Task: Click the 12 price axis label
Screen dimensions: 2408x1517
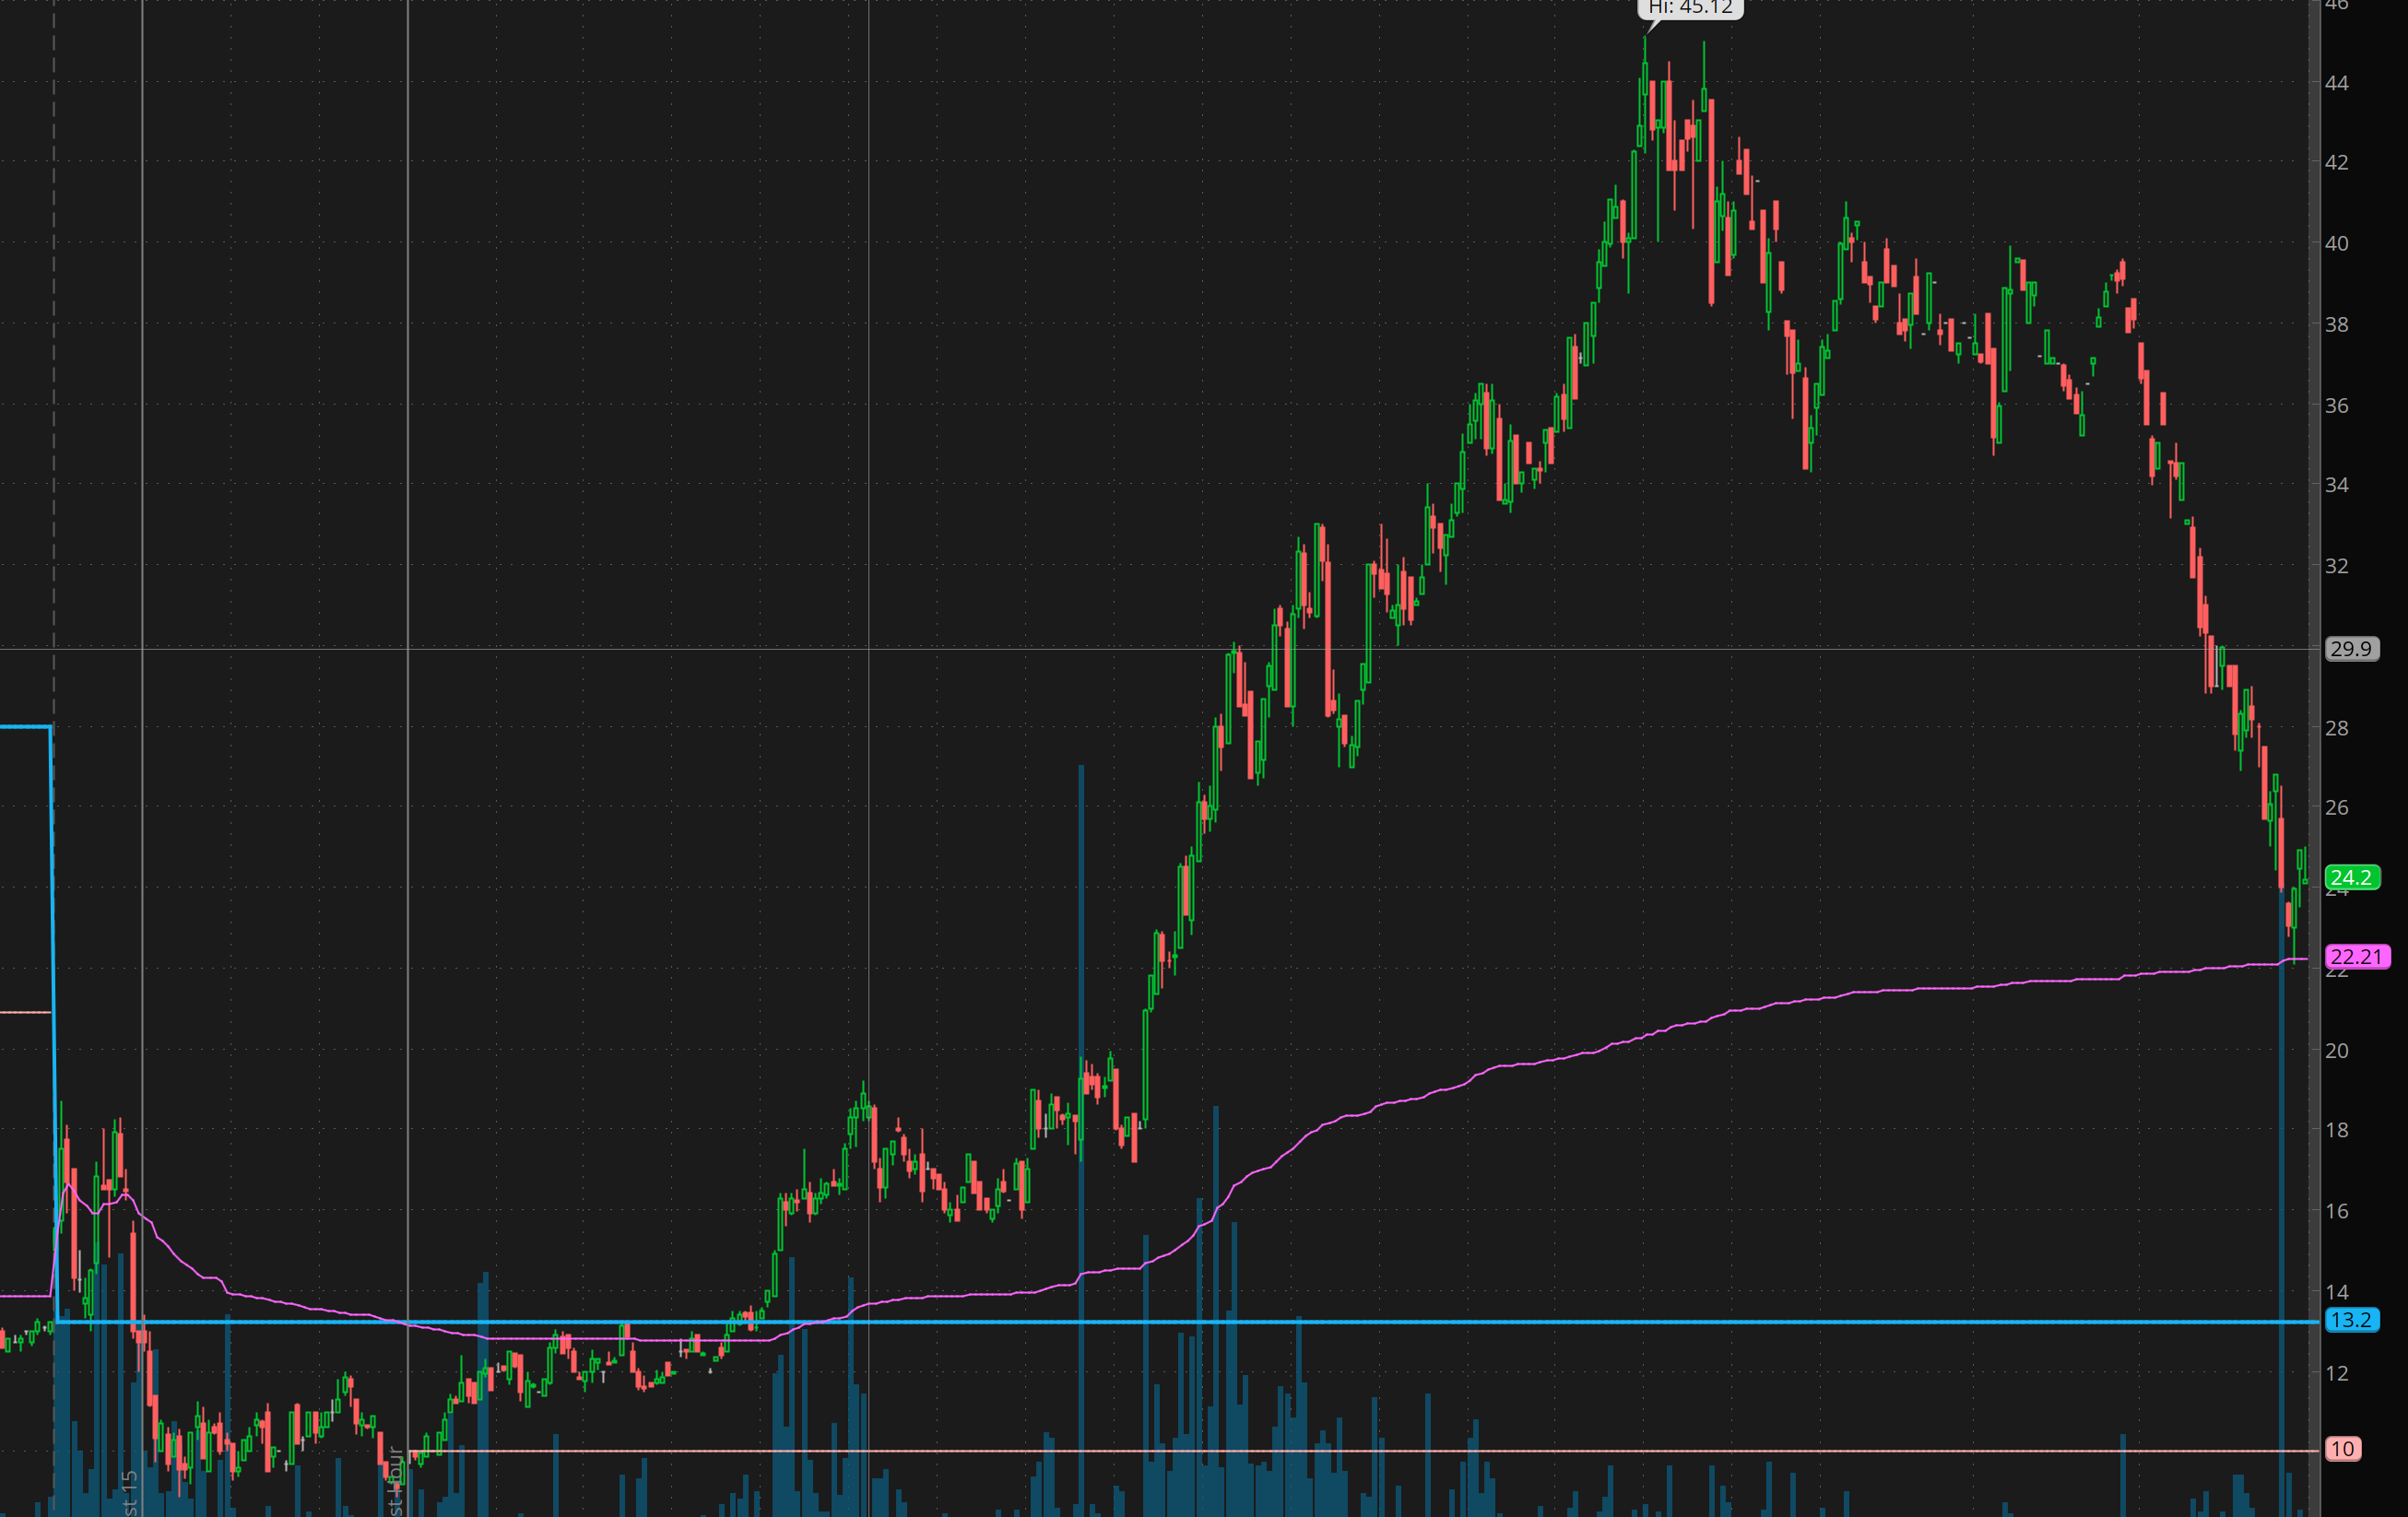Action: tap(2336, 1374)
